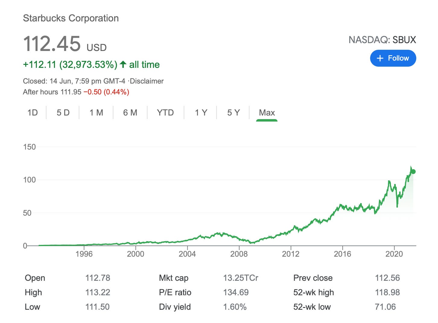Click the NASDAQ: SBUX ticker label

382,40
